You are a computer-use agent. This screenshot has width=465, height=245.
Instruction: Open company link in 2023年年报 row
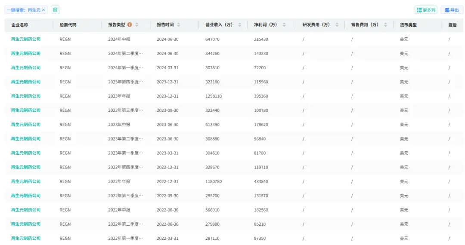[x=26, y=96]
